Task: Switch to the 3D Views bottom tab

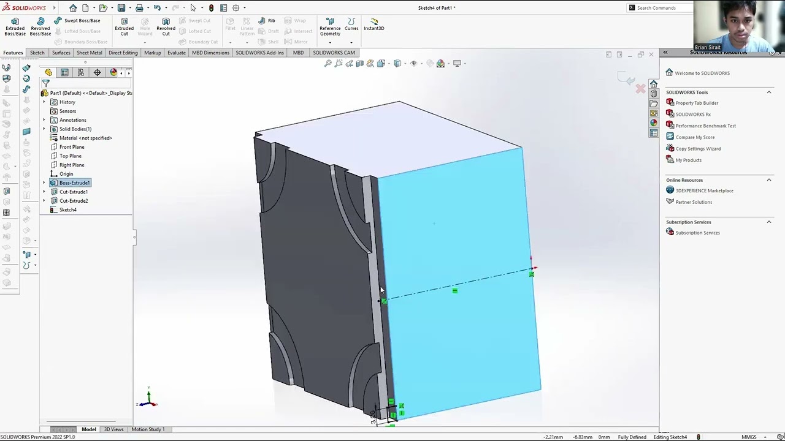Action: 113,429
